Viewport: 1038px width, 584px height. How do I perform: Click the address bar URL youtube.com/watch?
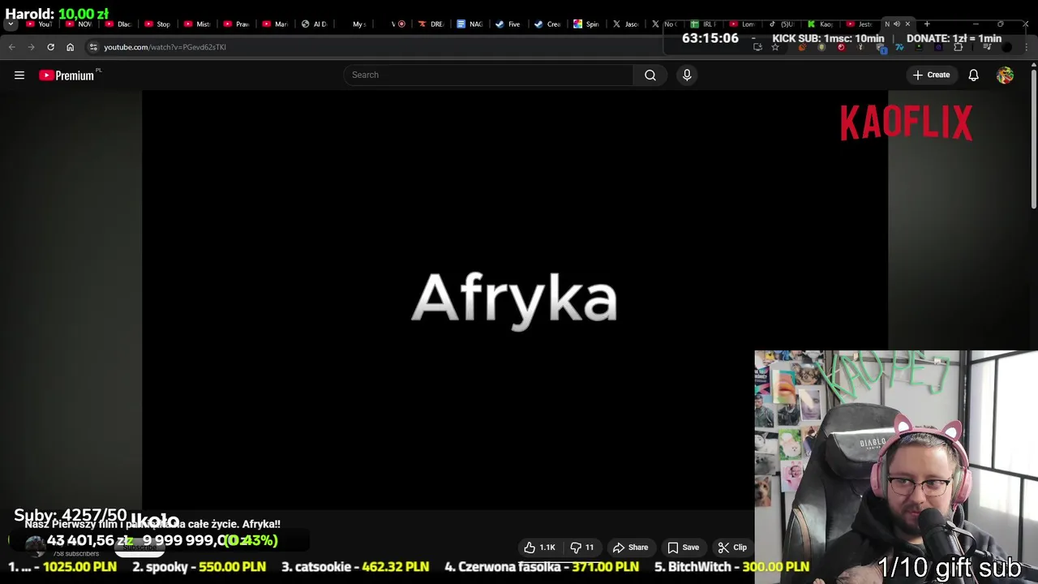tap(165, 47)
